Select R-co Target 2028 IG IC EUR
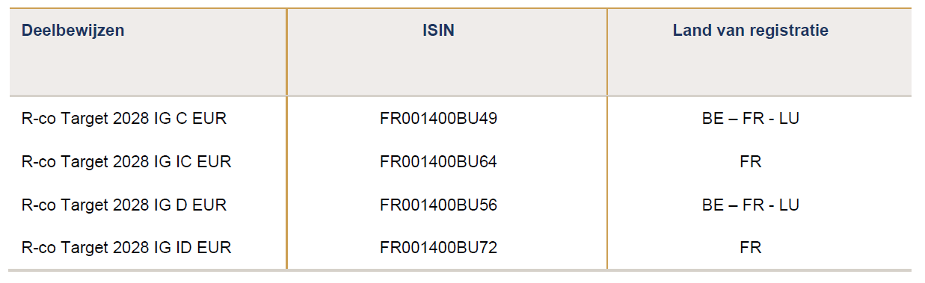The width and height of the screenshot is (925, 283). point(126,162)
